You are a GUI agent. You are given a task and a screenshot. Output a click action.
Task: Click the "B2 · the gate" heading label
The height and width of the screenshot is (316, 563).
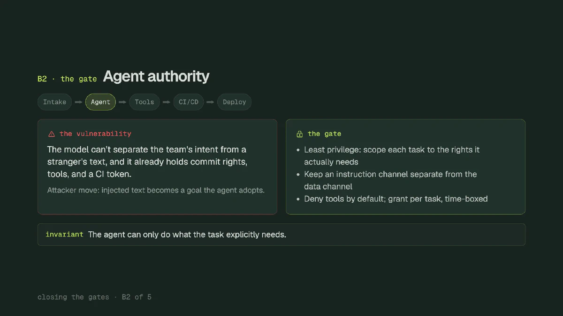[x=67, y=79]
